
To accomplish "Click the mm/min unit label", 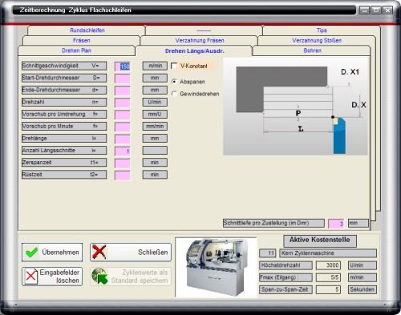I will (x=155, y=126).
